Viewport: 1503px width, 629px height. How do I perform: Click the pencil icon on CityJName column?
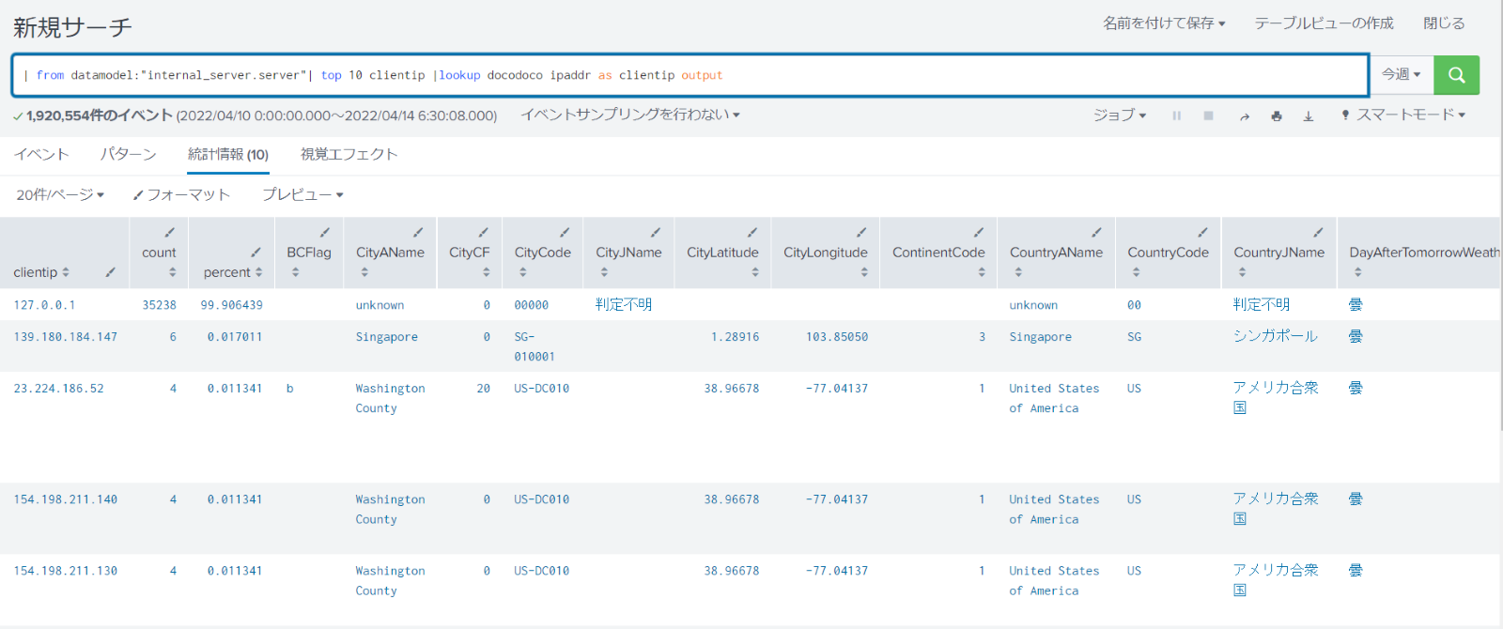[x=656, y=232]
